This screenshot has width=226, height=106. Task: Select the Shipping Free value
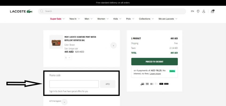176,43
